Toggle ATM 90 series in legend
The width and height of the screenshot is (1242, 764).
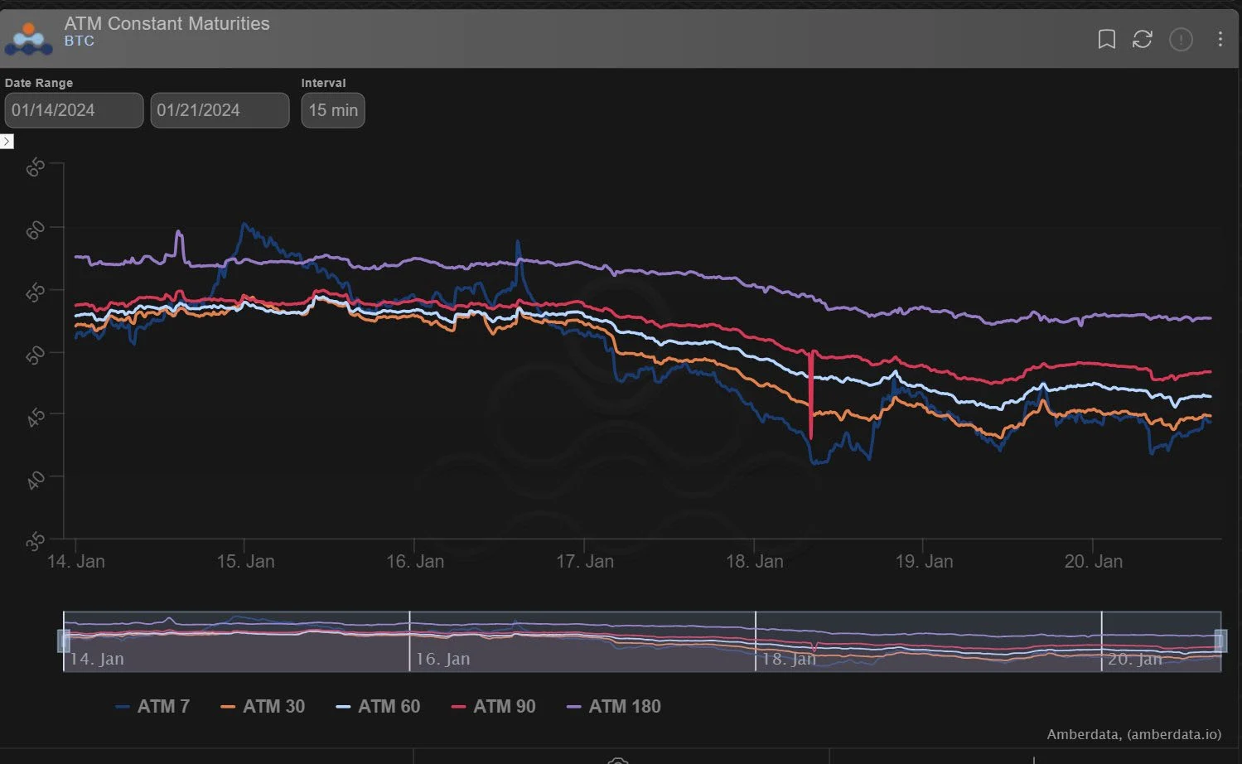[493, 707]
